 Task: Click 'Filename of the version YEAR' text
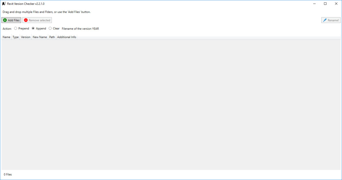[80, 29]
